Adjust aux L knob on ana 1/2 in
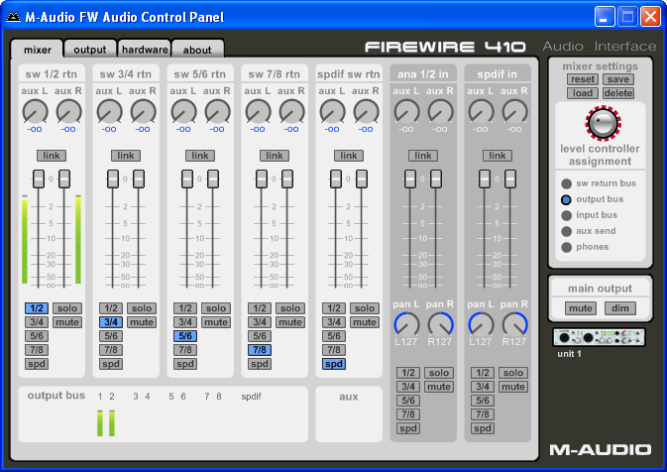This screenshot has height=472, width=667. [406, 111]
